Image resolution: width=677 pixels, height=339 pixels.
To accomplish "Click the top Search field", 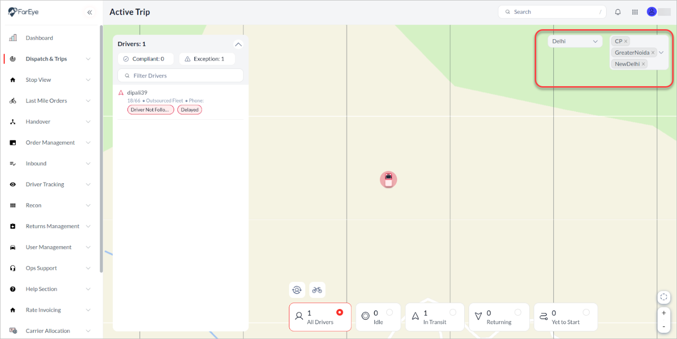I will tap(552, 12).
